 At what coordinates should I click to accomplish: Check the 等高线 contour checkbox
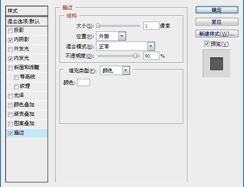tap(16, 77)
